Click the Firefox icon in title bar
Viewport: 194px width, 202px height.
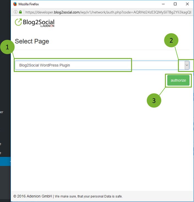15,4
